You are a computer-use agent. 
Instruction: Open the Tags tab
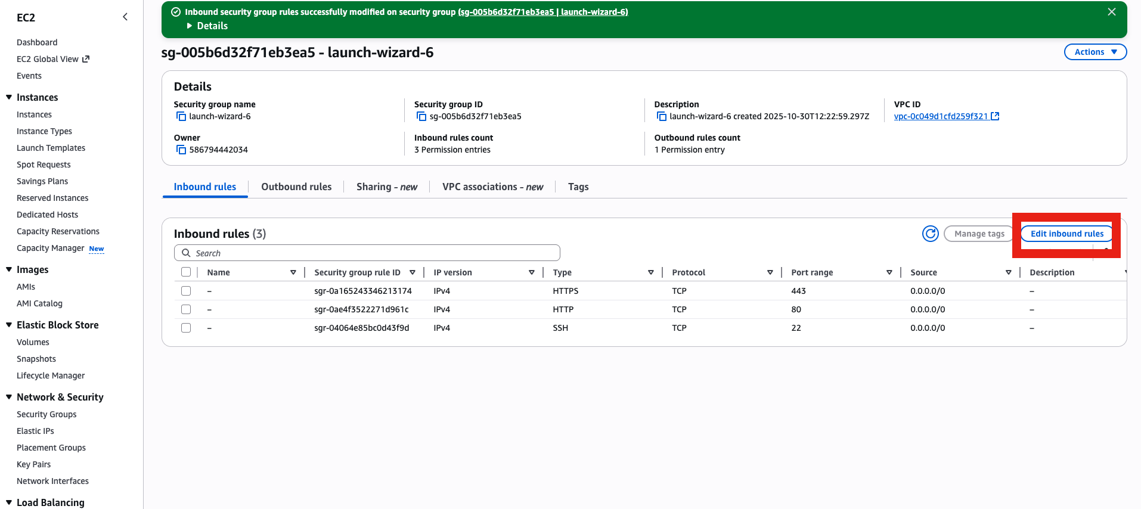click(578, 187)
